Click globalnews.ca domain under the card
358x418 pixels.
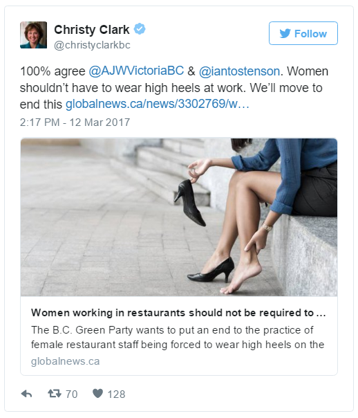[x=65, y=361]
